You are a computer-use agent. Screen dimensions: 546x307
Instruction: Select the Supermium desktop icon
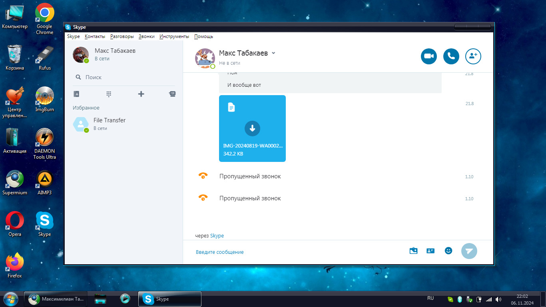click(15, 183)
